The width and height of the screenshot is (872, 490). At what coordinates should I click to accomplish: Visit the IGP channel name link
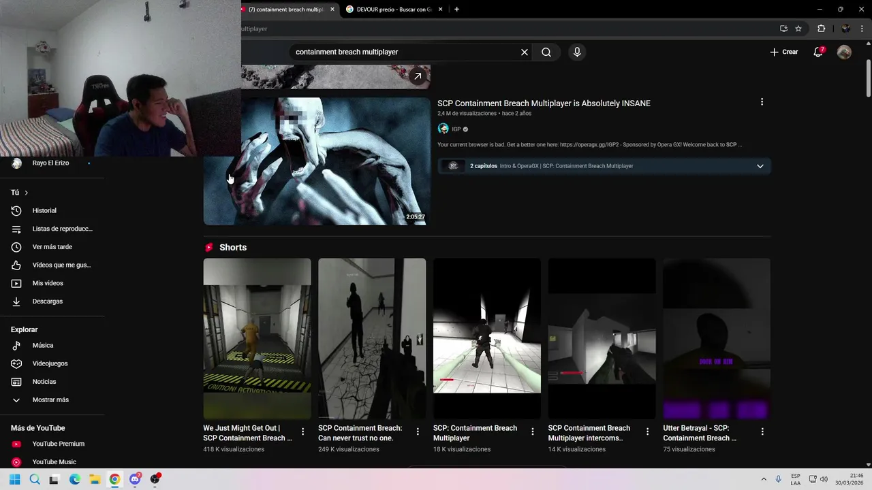[456, 129]
